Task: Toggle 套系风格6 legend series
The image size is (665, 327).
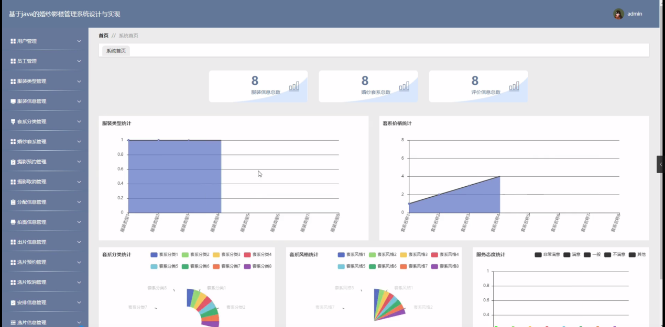Action: click(383, 266)
